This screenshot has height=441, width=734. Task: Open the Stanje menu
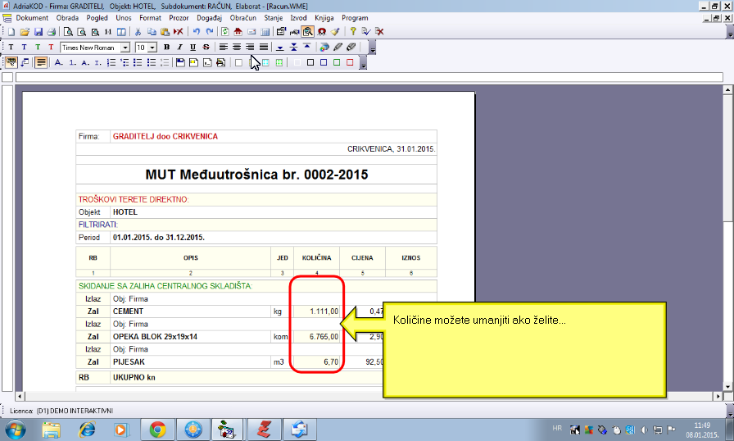tap(274, 18)
